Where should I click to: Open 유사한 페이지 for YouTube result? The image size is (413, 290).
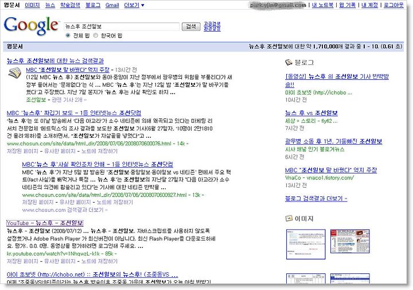pos(60,261)
